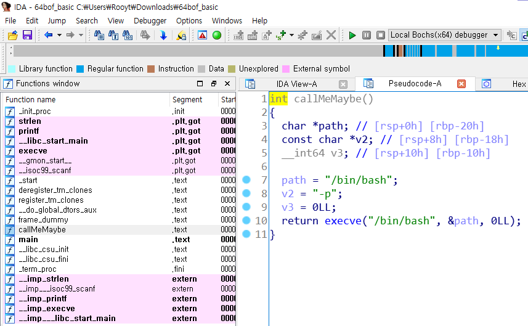Select the __libc_csu_init function row

point(120,250)
